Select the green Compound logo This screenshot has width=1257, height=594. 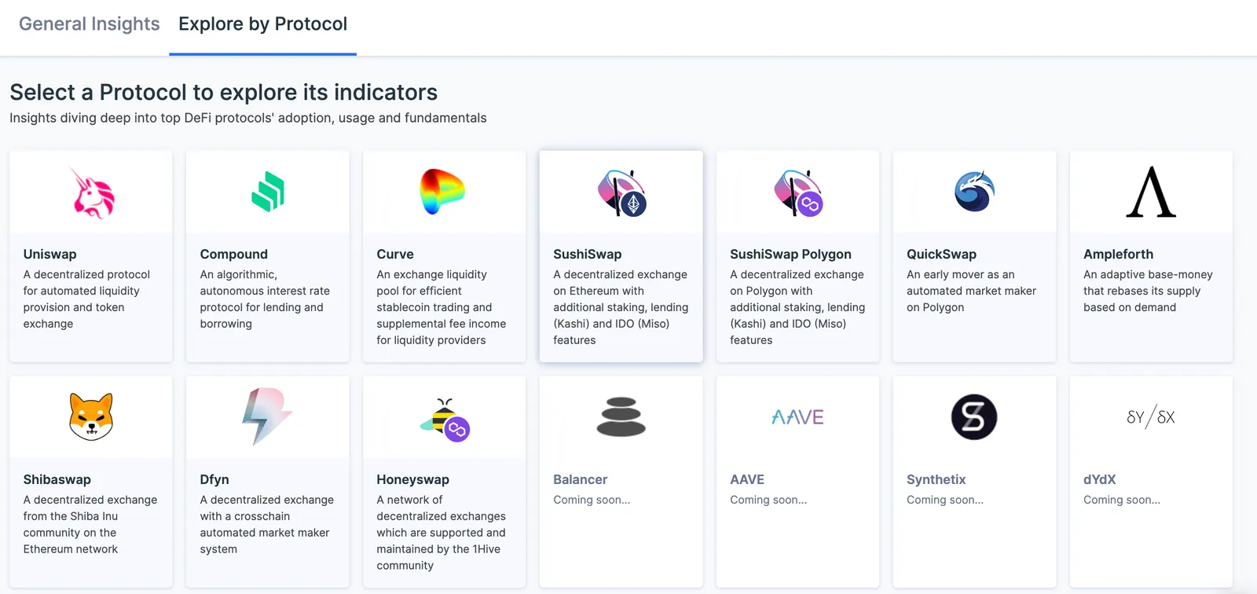268,192
